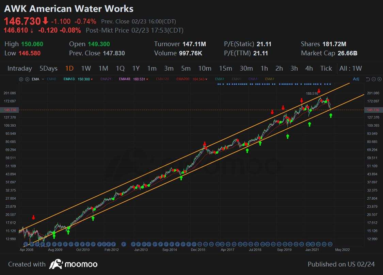Click the red 146.730 tag on left axis
Image resolution: width=383 pixels, height=275 pixels.
pos(10,110)
